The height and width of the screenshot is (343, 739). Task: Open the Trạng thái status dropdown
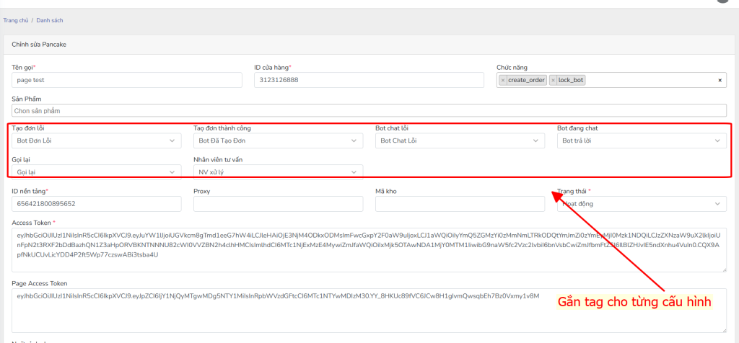[x=641, y=204]
